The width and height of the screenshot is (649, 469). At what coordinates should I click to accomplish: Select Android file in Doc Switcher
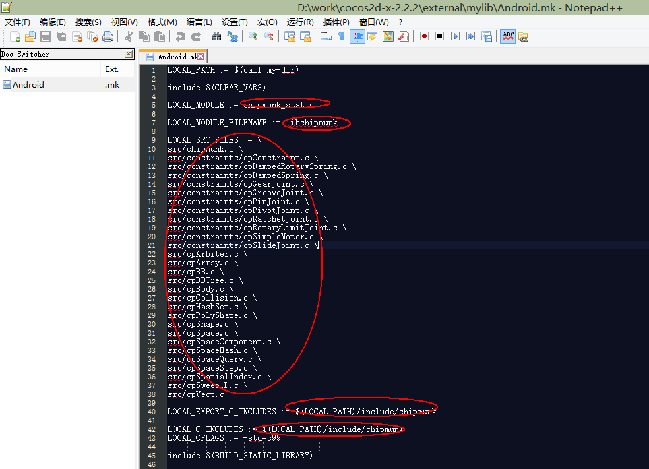(x=67, y=85)
